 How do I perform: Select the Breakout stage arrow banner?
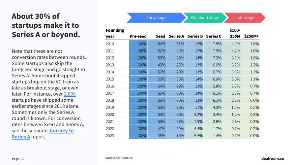pos(205,18)
